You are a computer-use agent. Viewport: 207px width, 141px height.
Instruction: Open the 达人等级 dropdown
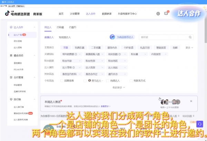pos(71,68)
